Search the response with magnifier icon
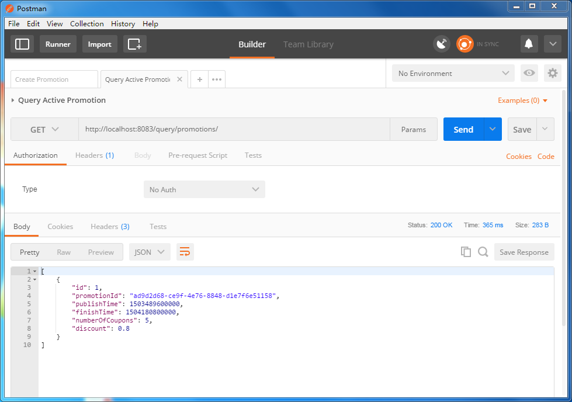The height and width of the screenshot is (402, 572). pyautogui.click(x=483, y=252)
